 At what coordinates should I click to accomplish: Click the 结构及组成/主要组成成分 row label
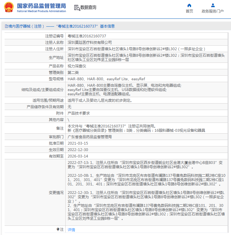pyautogui.click(x=42, y=90)
